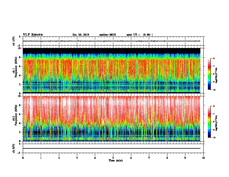Click inside the ch.1 spectrogram panel
Image resolution: width=229 pixels, height=177 pixels.
[112, 71]
